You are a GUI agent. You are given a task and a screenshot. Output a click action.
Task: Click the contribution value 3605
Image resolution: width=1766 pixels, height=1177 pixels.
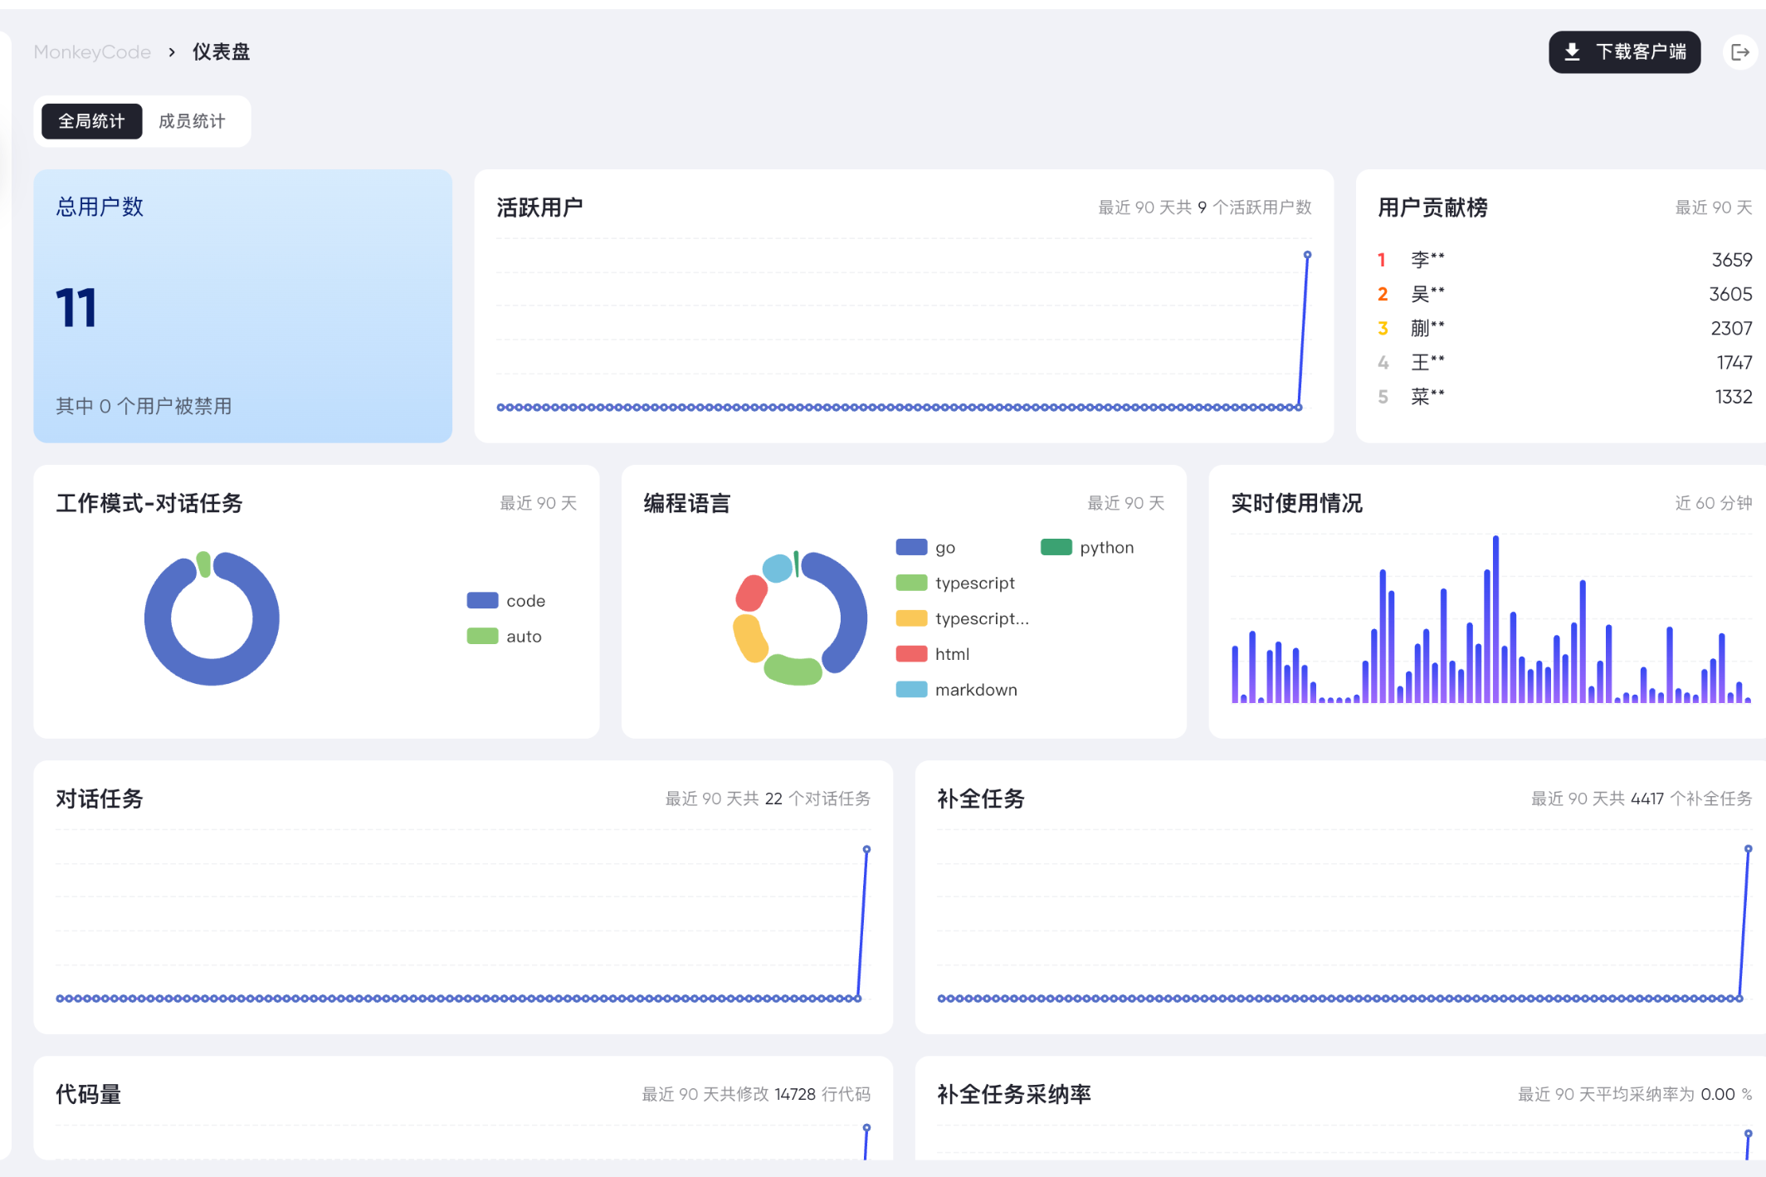[1730, 294]
